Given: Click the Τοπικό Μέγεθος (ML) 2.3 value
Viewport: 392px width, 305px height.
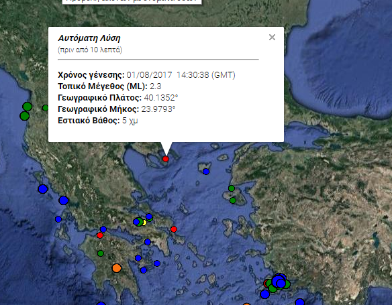Looking at the screenshot, I should (156, 86).
